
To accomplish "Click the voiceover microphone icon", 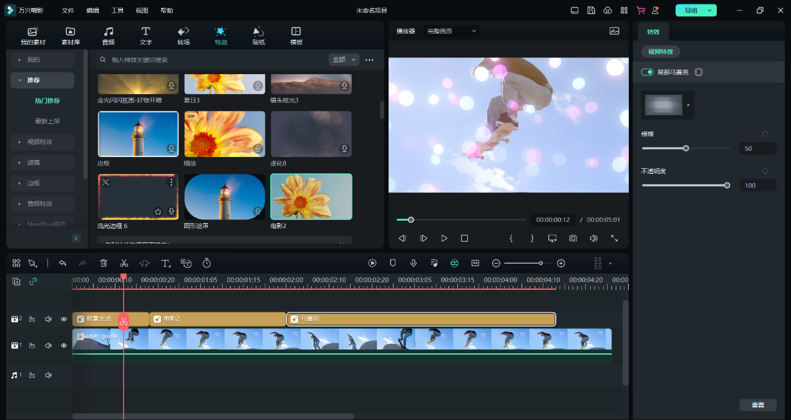I will tap(413, 263).
